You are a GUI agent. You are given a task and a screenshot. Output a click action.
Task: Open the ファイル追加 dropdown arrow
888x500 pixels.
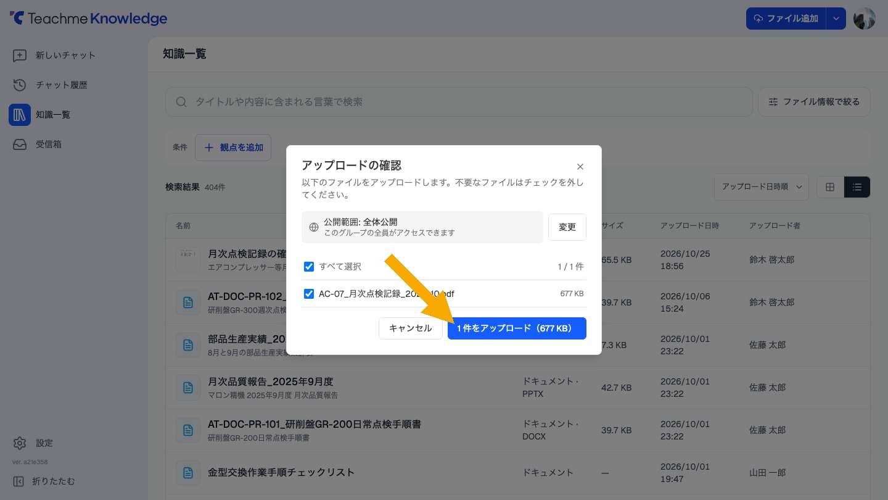pos(836,19)
